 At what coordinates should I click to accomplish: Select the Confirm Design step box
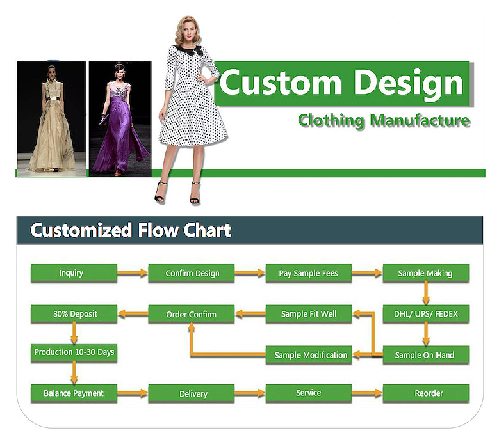click(x=192, y=273)
